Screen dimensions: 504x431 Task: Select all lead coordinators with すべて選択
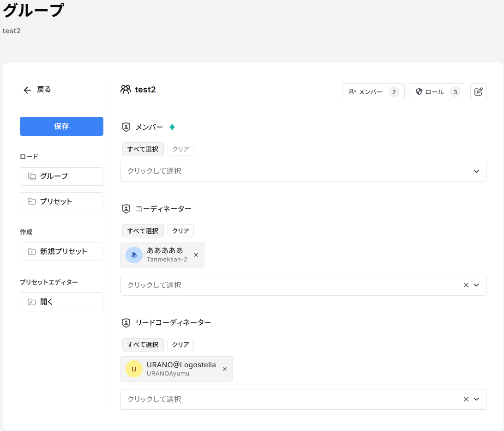pos(143,345)
